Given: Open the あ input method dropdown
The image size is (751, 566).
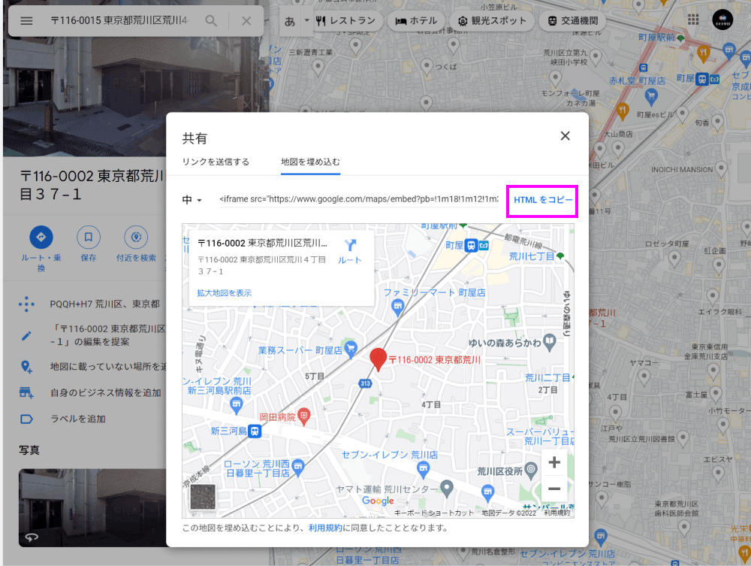Looking at the screenshot, I should [x=297, y=21].
